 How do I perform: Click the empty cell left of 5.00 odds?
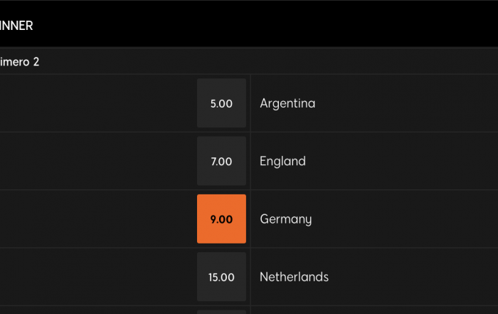[x=97, y=103]
